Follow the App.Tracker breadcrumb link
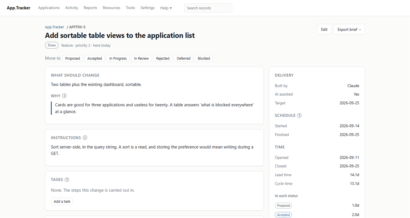The height and width of the screenshot is (218, 410). click(x=55, y=27)
